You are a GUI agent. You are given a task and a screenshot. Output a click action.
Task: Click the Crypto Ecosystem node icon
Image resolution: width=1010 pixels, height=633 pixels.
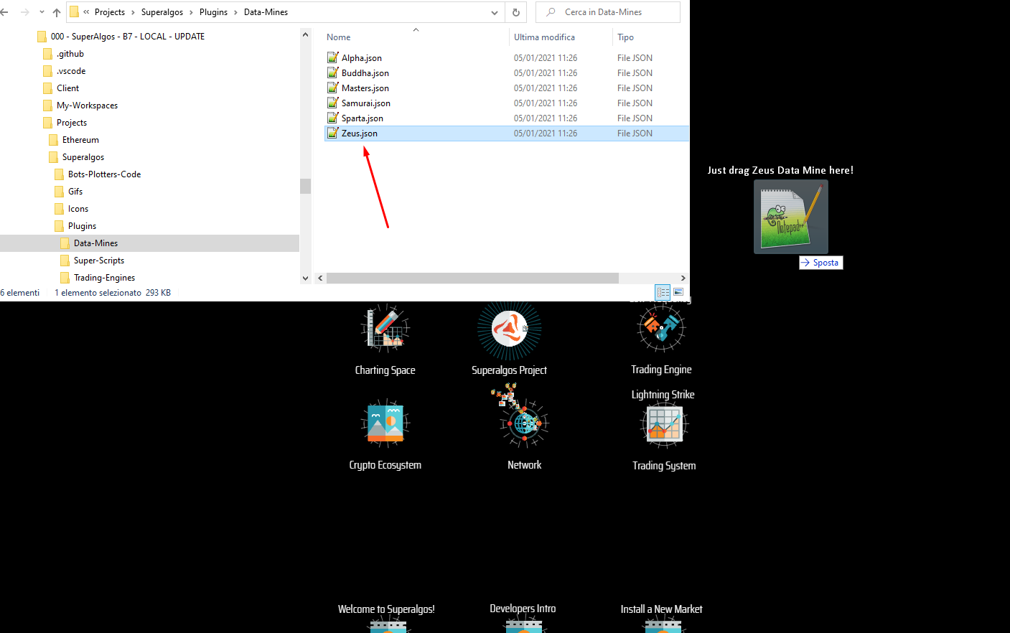[385, 423]
